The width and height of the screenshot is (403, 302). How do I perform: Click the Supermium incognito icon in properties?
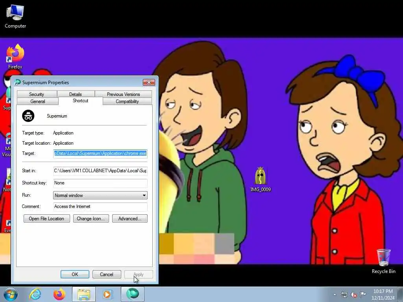pyautogui.click(x=28, y=116)
